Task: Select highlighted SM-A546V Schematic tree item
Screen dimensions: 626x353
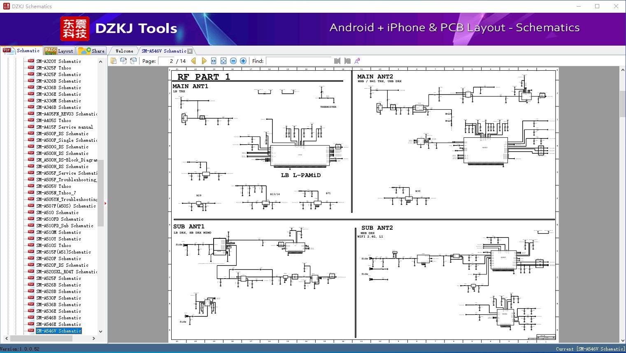Action: point(59,331)
